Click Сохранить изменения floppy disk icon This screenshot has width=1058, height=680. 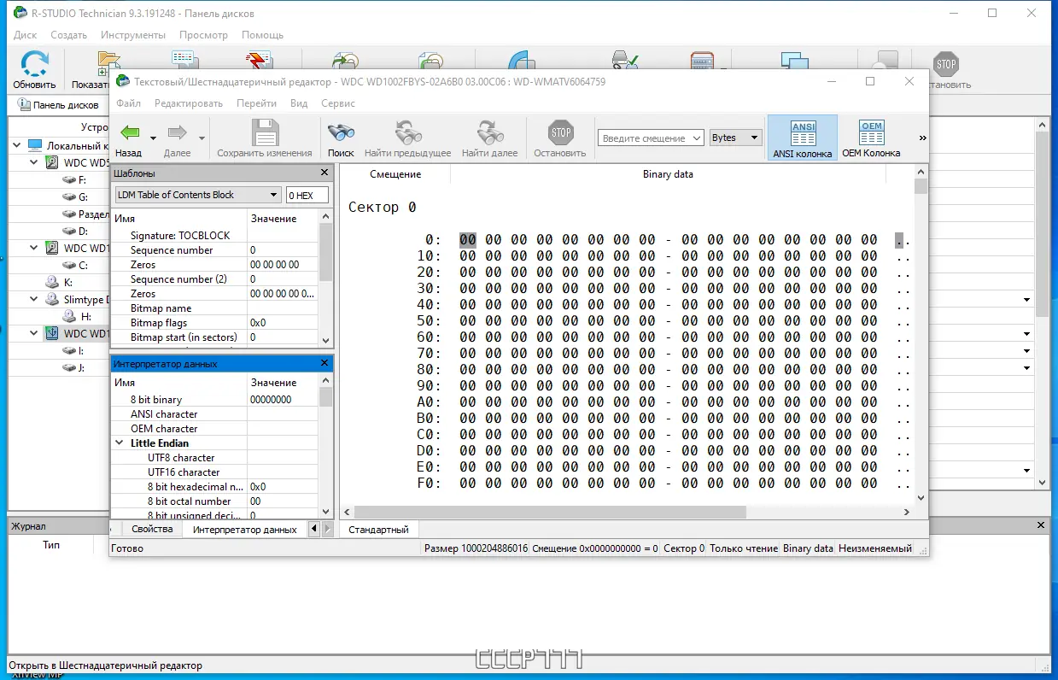point(265,132)
